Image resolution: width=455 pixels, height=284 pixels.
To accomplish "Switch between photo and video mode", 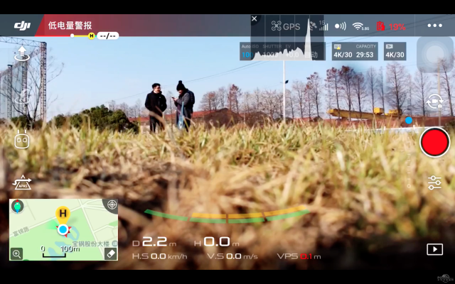I will [434, 102].
